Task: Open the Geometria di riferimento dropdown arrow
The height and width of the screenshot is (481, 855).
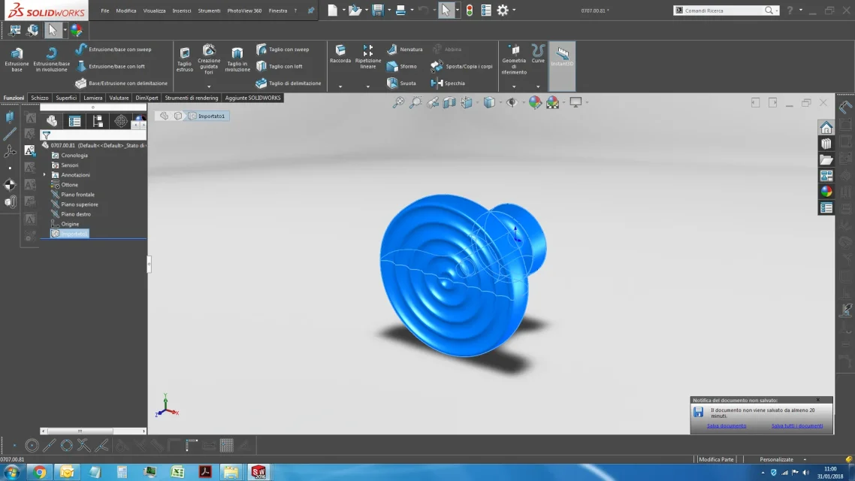Action: tap(514, 86)
